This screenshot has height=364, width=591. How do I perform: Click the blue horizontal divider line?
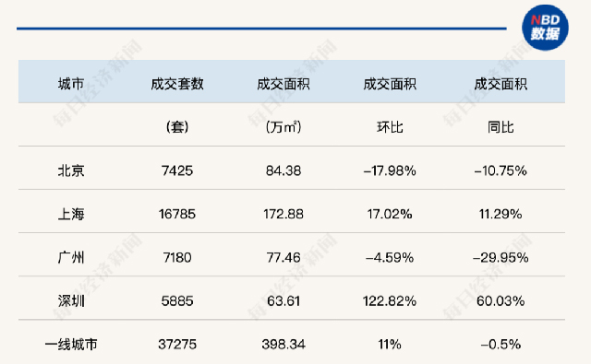tap(261, 29)
